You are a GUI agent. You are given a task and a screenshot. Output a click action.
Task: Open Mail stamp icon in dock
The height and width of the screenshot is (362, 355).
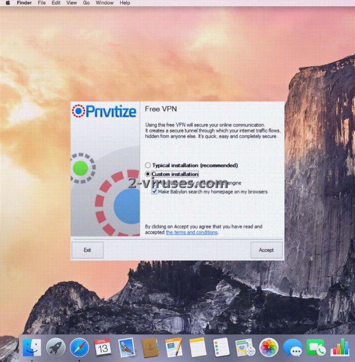point(126,348)
